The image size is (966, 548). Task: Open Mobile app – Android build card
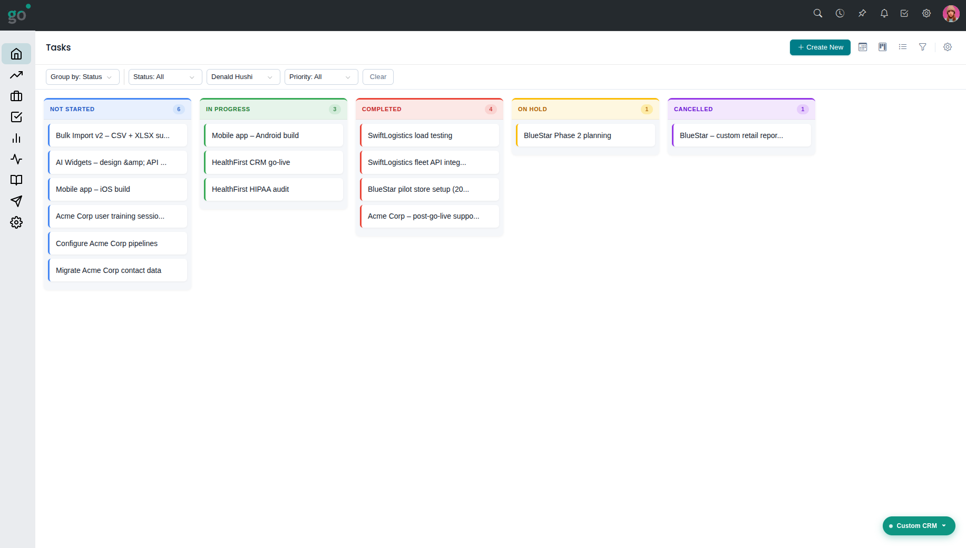point(274,135)
